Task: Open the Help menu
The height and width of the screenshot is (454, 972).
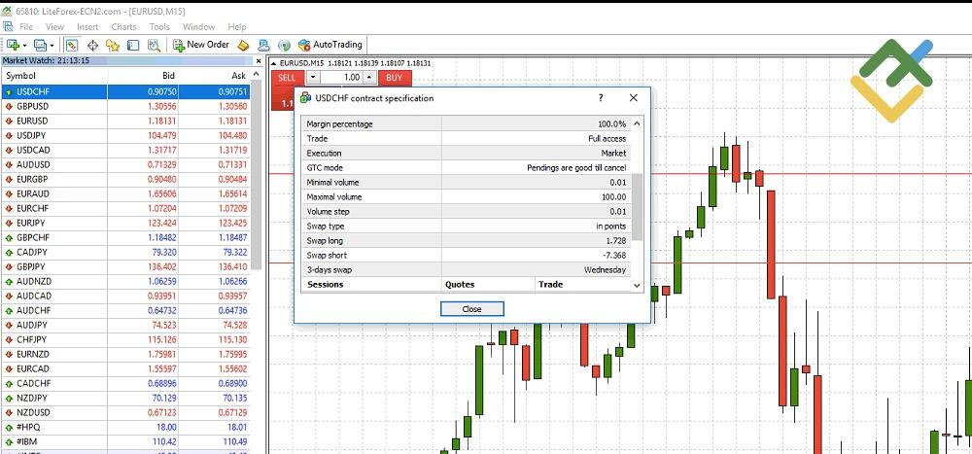Action: point(237,26)
